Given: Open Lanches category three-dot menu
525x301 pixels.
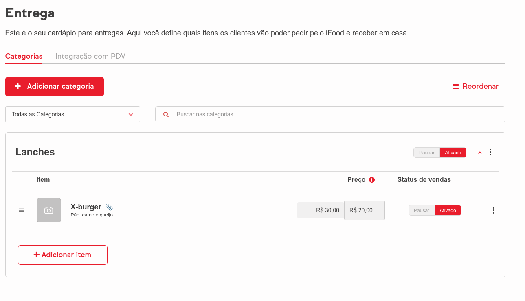Looking at the screenshot, I should pos(490,152).
